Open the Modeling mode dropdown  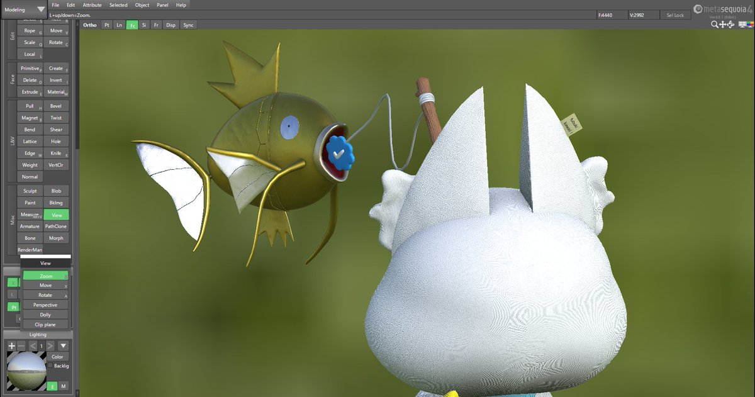point(24,9)
